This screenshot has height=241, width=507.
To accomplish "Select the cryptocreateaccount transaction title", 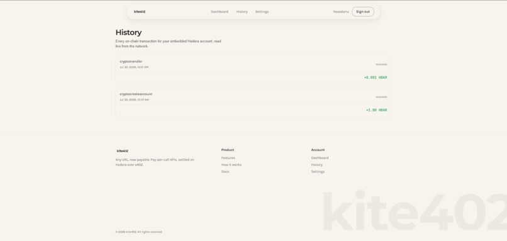I will [136, 94].
